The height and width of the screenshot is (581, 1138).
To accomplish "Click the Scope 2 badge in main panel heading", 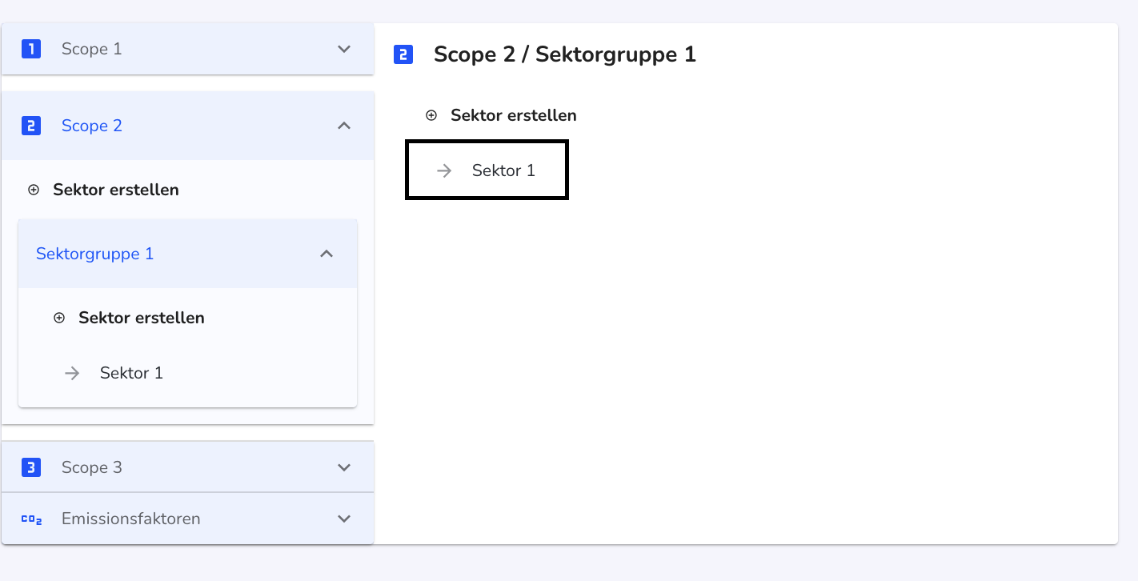I will point(403,54).
